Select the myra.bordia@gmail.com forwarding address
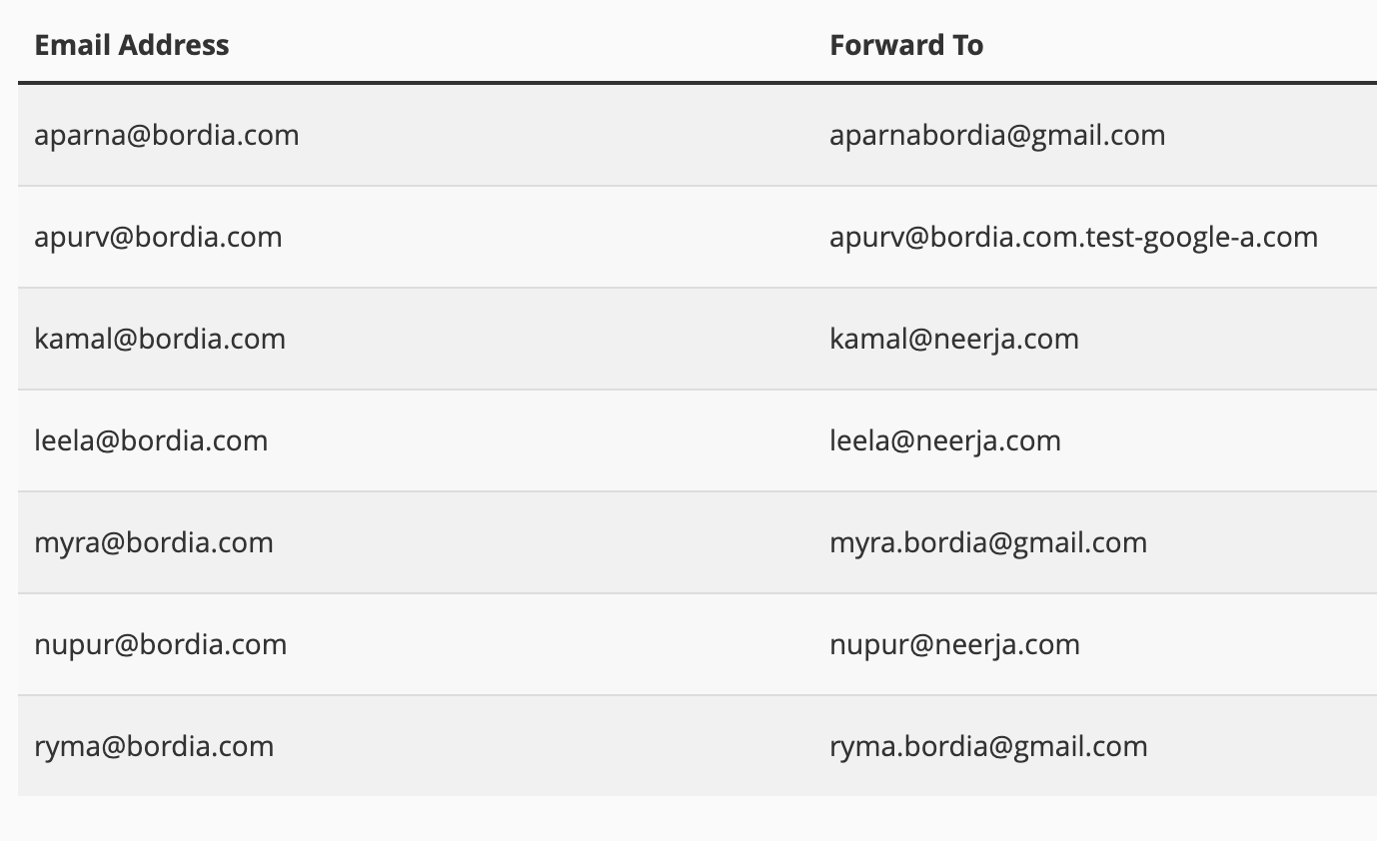 (988, 542)
